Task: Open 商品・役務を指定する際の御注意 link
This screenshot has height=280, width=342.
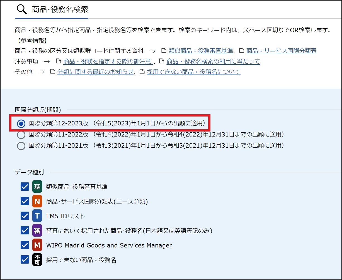Action: click(x=107, y=61)
